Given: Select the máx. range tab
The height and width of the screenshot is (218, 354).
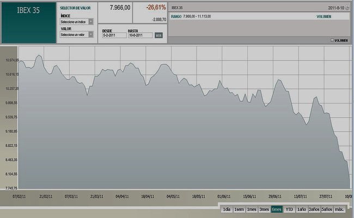Looking at the screenshot, I should [339, 209].
